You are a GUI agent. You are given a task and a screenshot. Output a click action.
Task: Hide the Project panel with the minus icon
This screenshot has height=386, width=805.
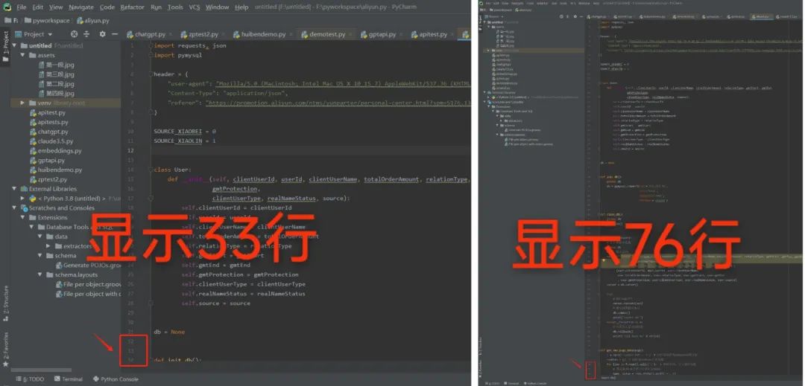tap(115, 34)
